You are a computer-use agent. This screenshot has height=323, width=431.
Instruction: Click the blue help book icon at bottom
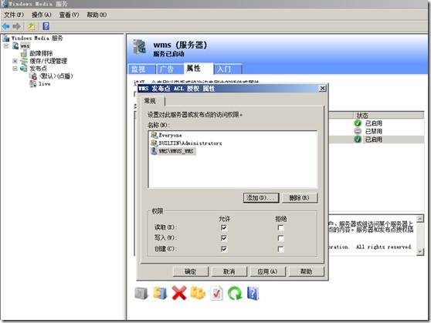tap(253, 293)
